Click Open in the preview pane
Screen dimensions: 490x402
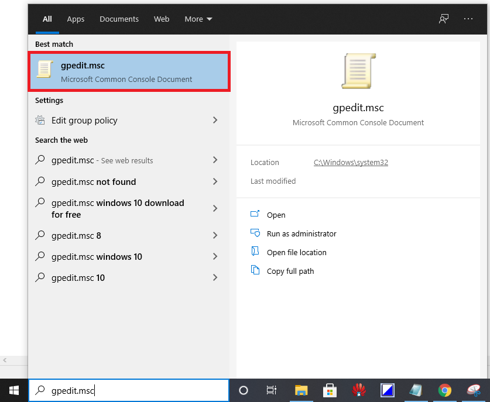coord(276,215)
